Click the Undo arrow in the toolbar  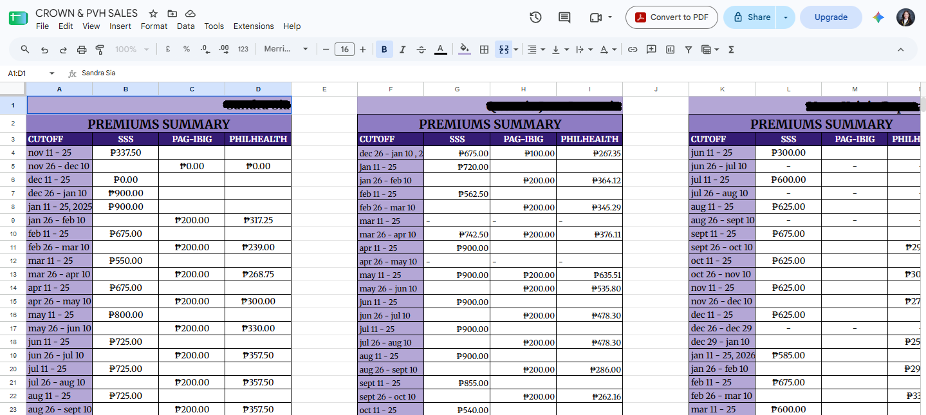(x=44, y=50)
